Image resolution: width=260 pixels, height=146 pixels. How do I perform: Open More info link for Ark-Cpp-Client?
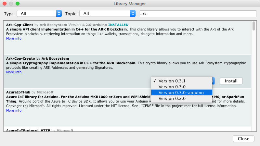tap(14, 38)
